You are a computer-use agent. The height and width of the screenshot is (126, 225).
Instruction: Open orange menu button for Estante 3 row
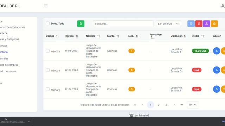click(x=223, y=70)
